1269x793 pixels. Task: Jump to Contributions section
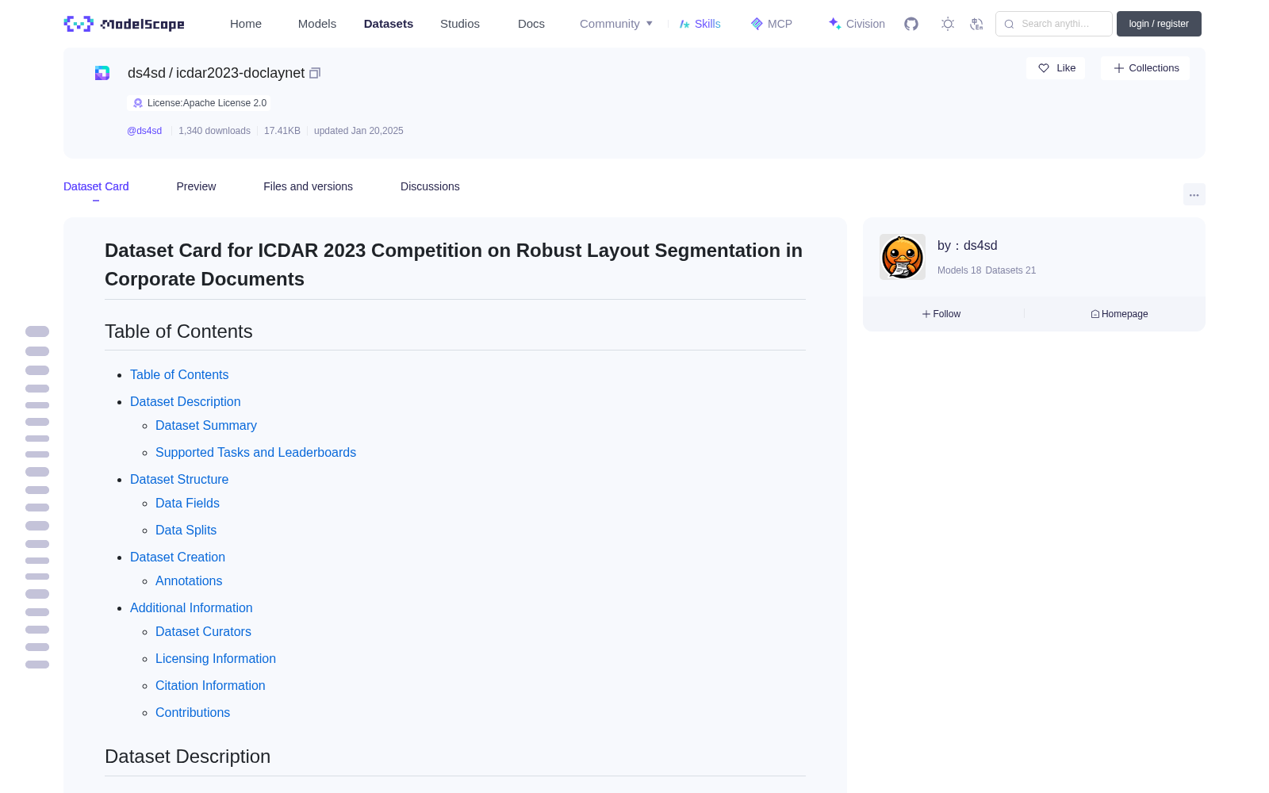(x=193, y=713)
